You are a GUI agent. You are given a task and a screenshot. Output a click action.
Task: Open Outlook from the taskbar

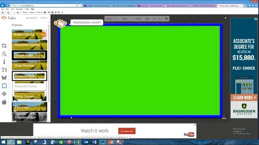[86, 142]
